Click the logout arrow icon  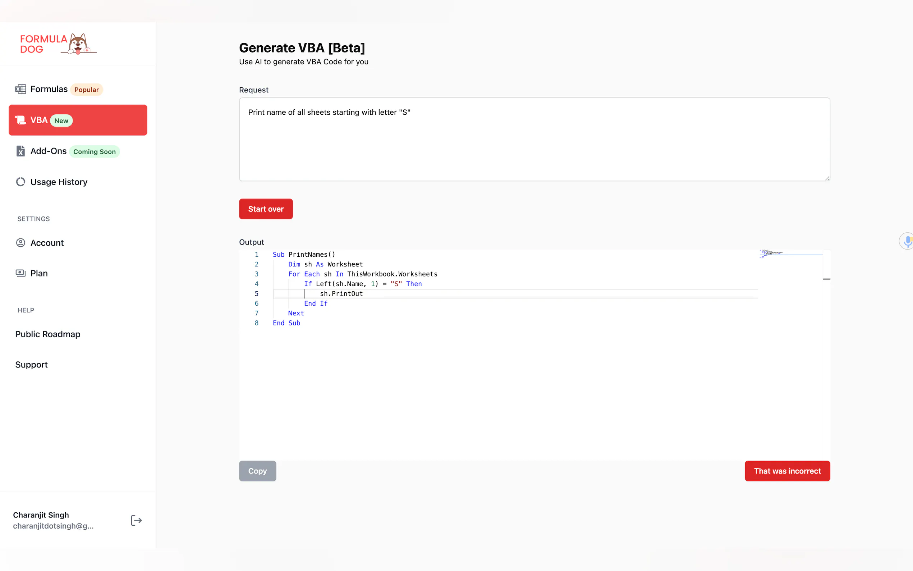(x=136, y=520)
